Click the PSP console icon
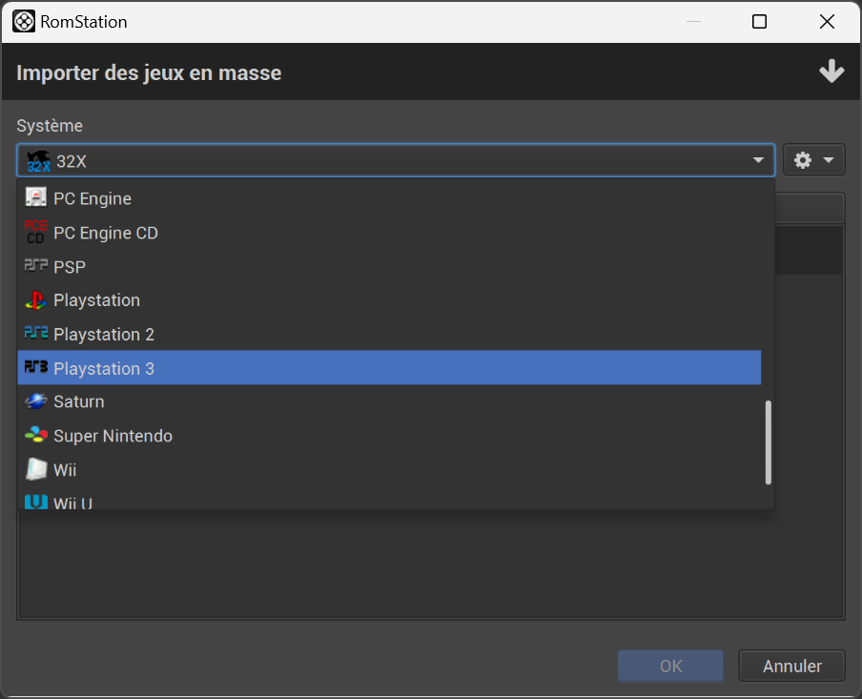Image resolution: width=862 pixels, height=699 pixels. pyautogui.click(x=34, y=266)
